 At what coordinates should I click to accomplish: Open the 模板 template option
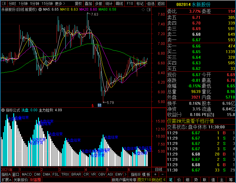(146, 174)
